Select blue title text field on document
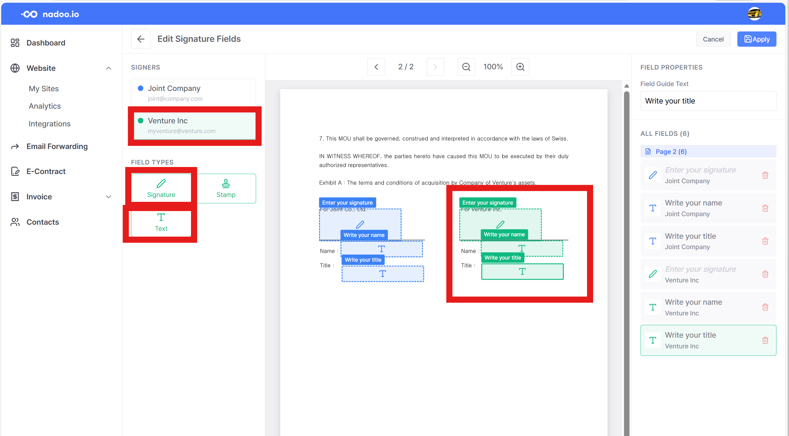The image size is (789, 436). pyautogui.click(x=383, y=274)
